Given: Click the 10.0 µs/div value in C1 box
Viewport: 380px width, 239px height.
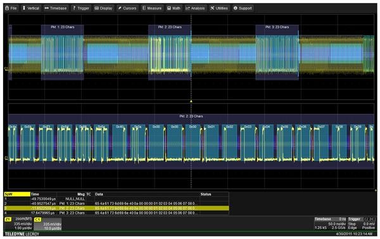Looking at the screenshot, I should 53,228.
